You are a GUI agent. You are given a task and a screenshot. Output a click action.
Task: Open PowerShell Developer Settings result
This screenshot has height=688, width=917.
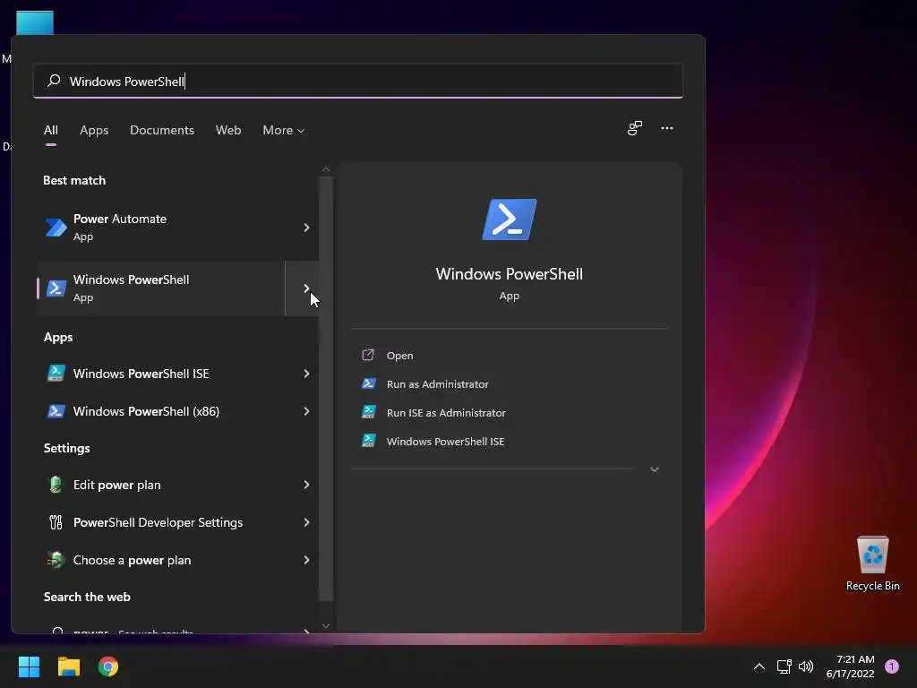161,522
